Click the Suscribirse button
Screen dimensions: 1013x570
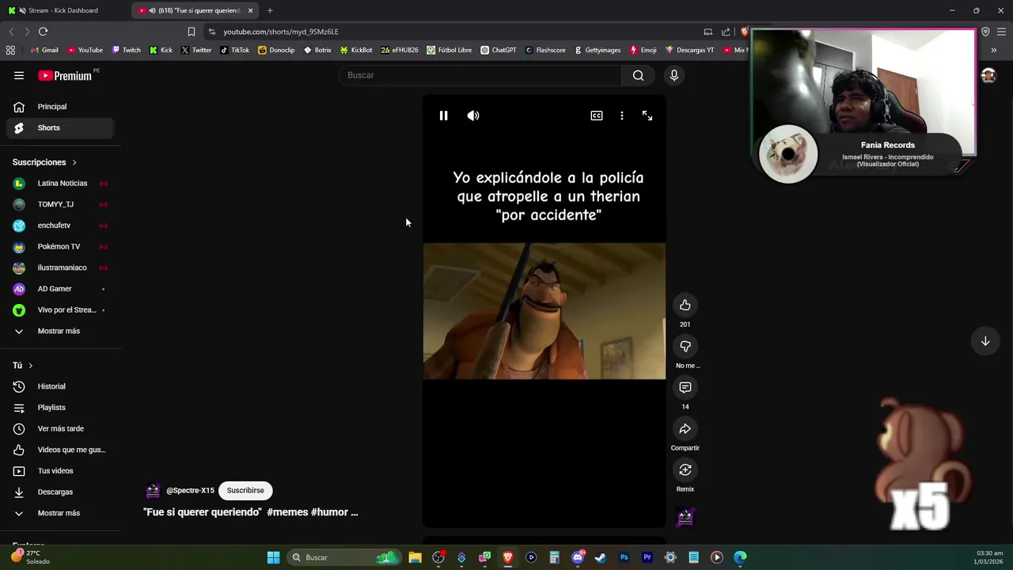coord(245,490)
